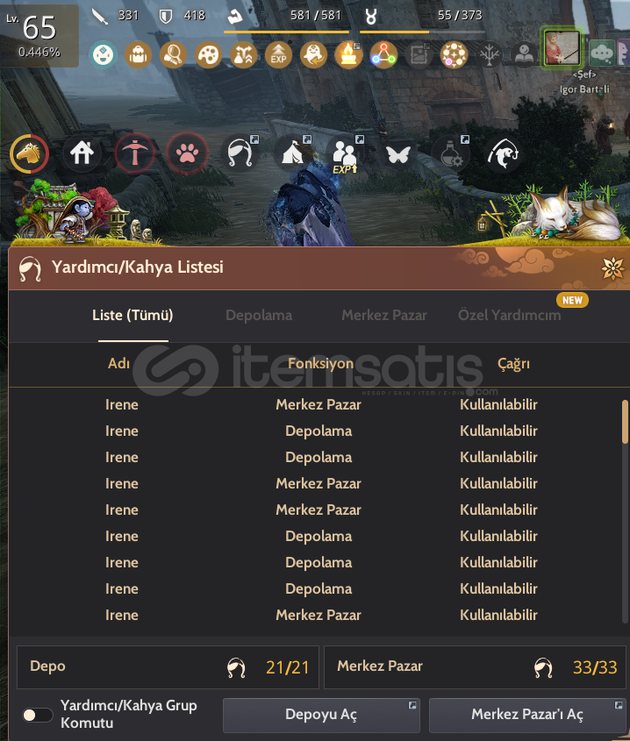This screenshot has width=630, height=741.
Task: Click the Igor Bartali NPC portrait
Action: (x=562, y=47)
